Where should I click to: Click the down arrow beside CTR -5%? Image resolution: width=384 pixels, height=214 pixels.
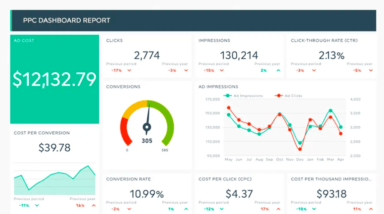[x=371, y=70]
